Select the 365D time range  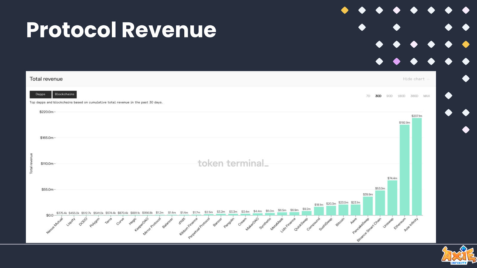(x=414, y=96)
